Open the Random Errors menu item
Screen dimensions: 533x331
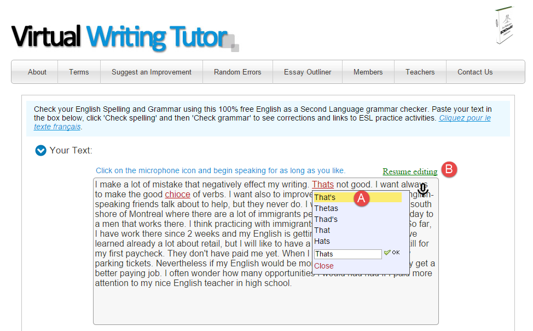[237, 72]
